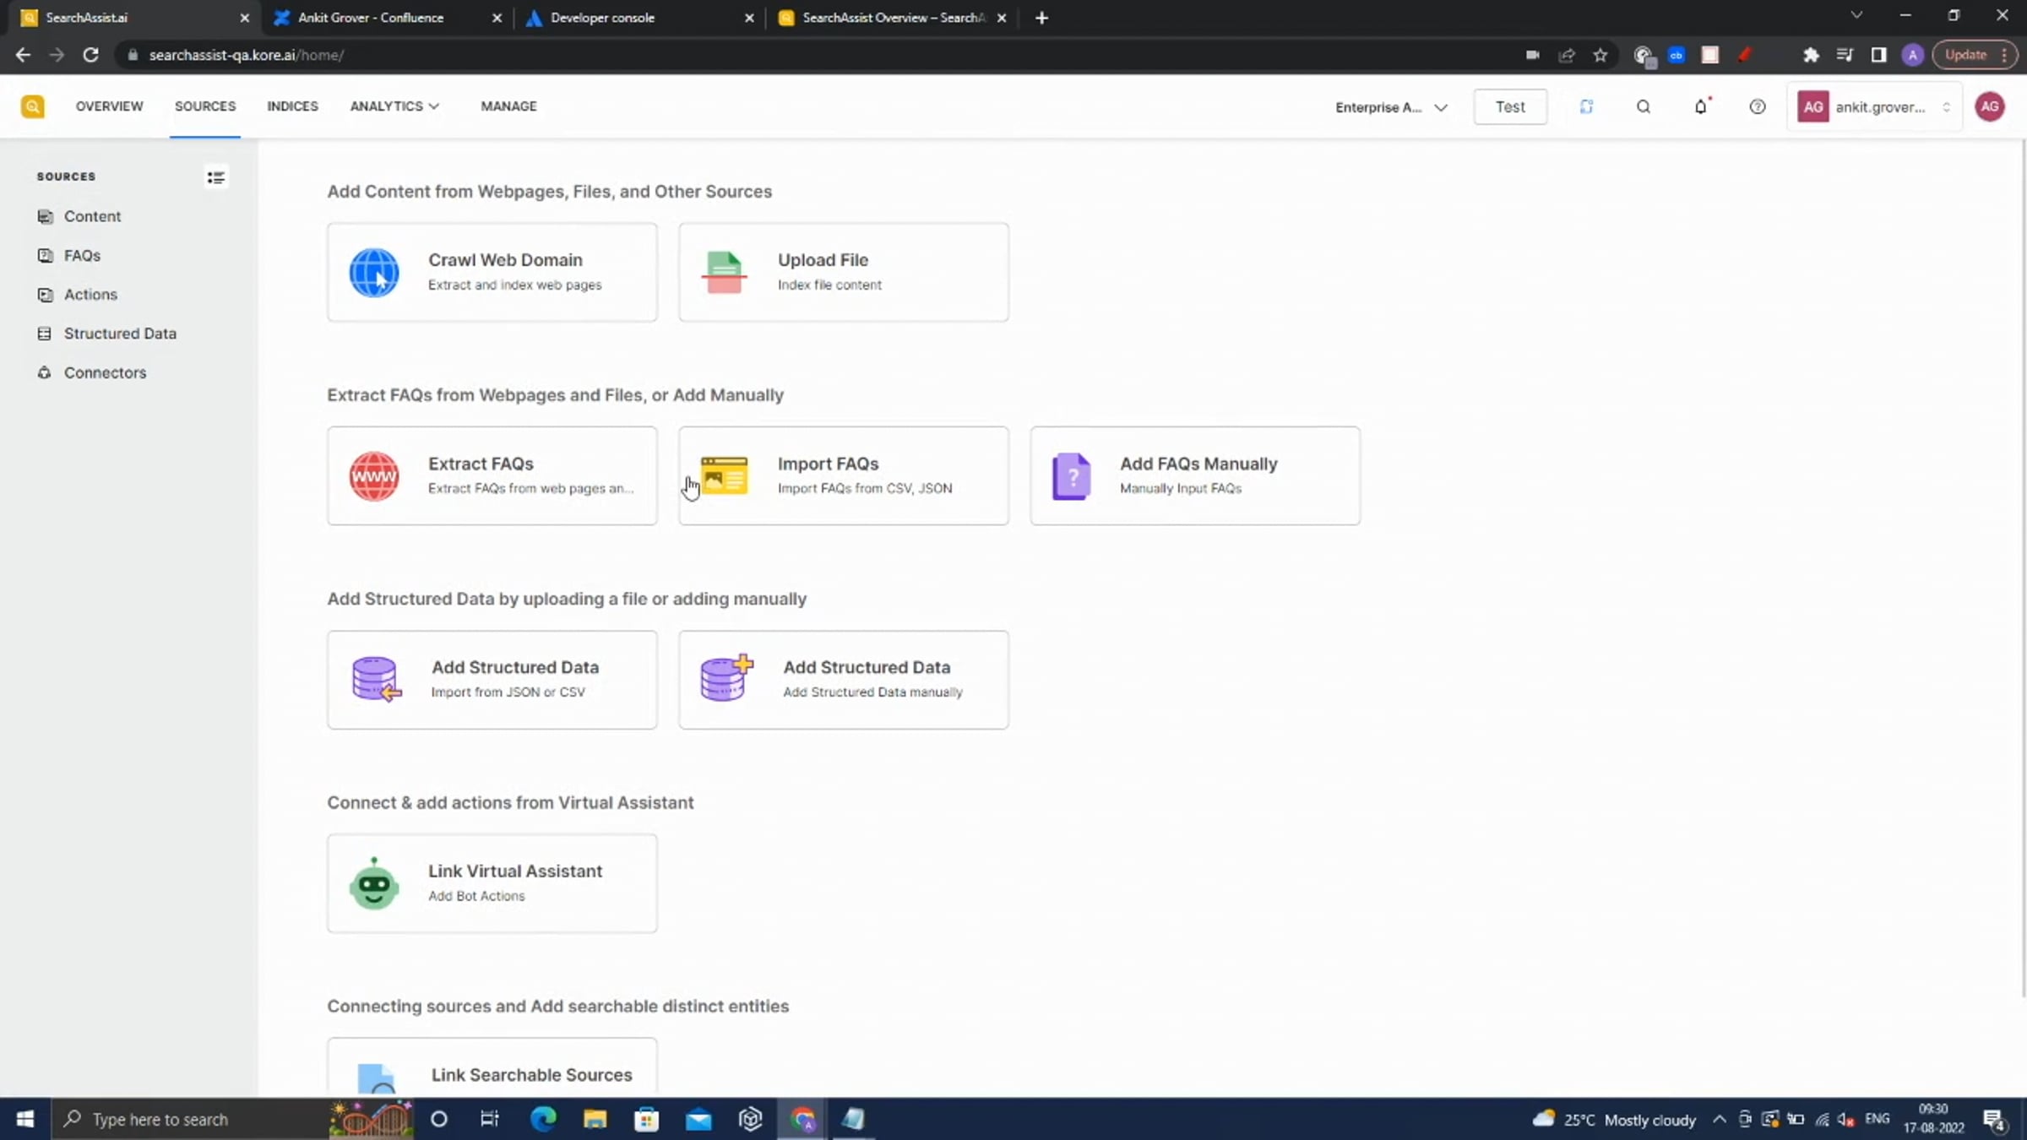Click the Link Virtual Assistant robot icon
This screenshot has width=2027, height=1140.
coord(374,883)
